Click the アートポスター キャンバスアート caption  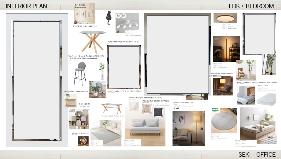point(85,26)
